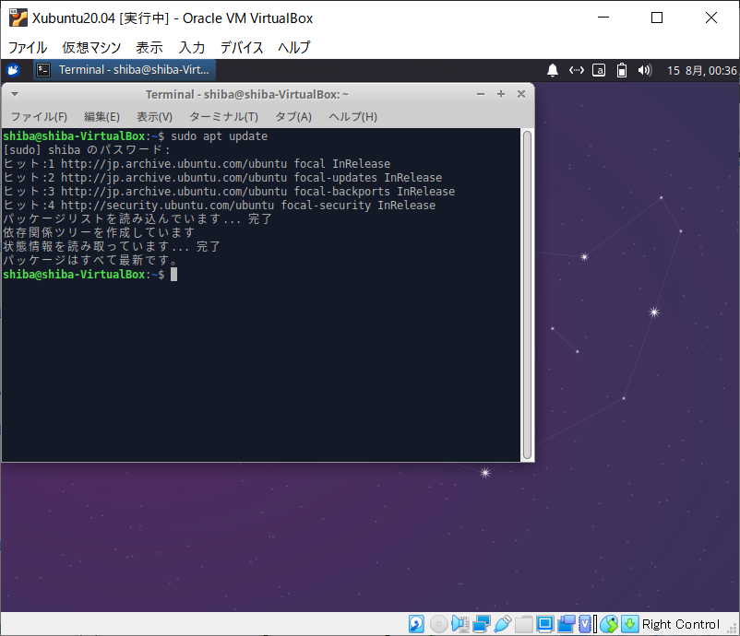The image size is (740, 636).
Task: Click the audio status icon
Action: 460,624
